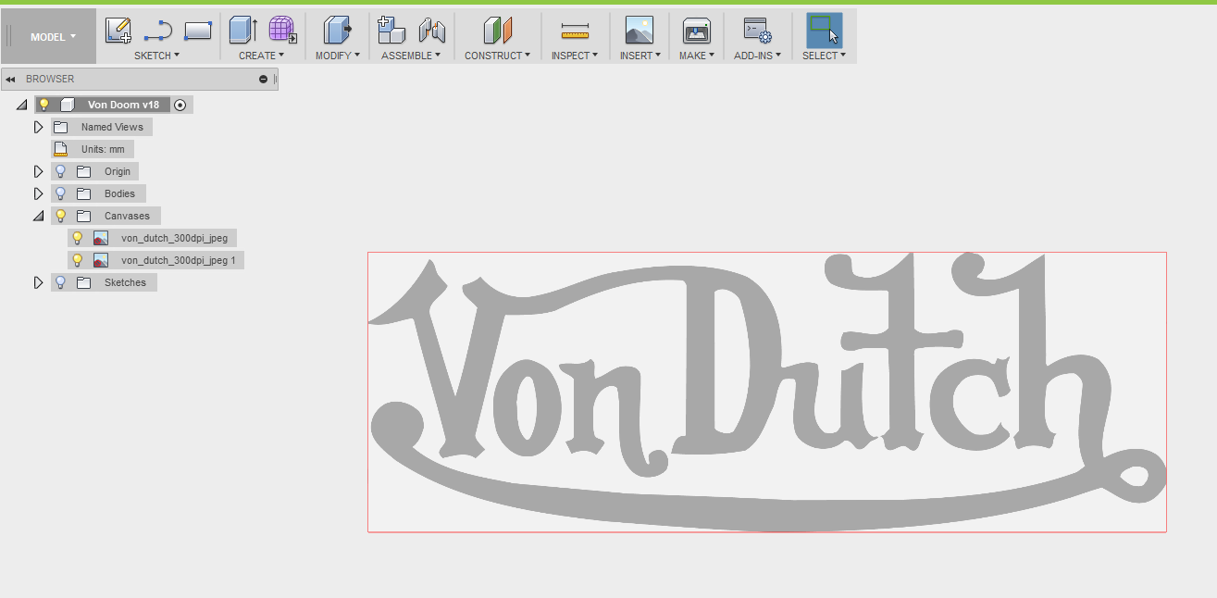Expand the Origin folder

pyautogui.click(x=38, y=171)
